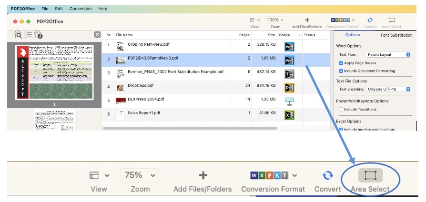Click the document info icon in left panel
This screenshot has height=202, width=426.
[38, 35]
